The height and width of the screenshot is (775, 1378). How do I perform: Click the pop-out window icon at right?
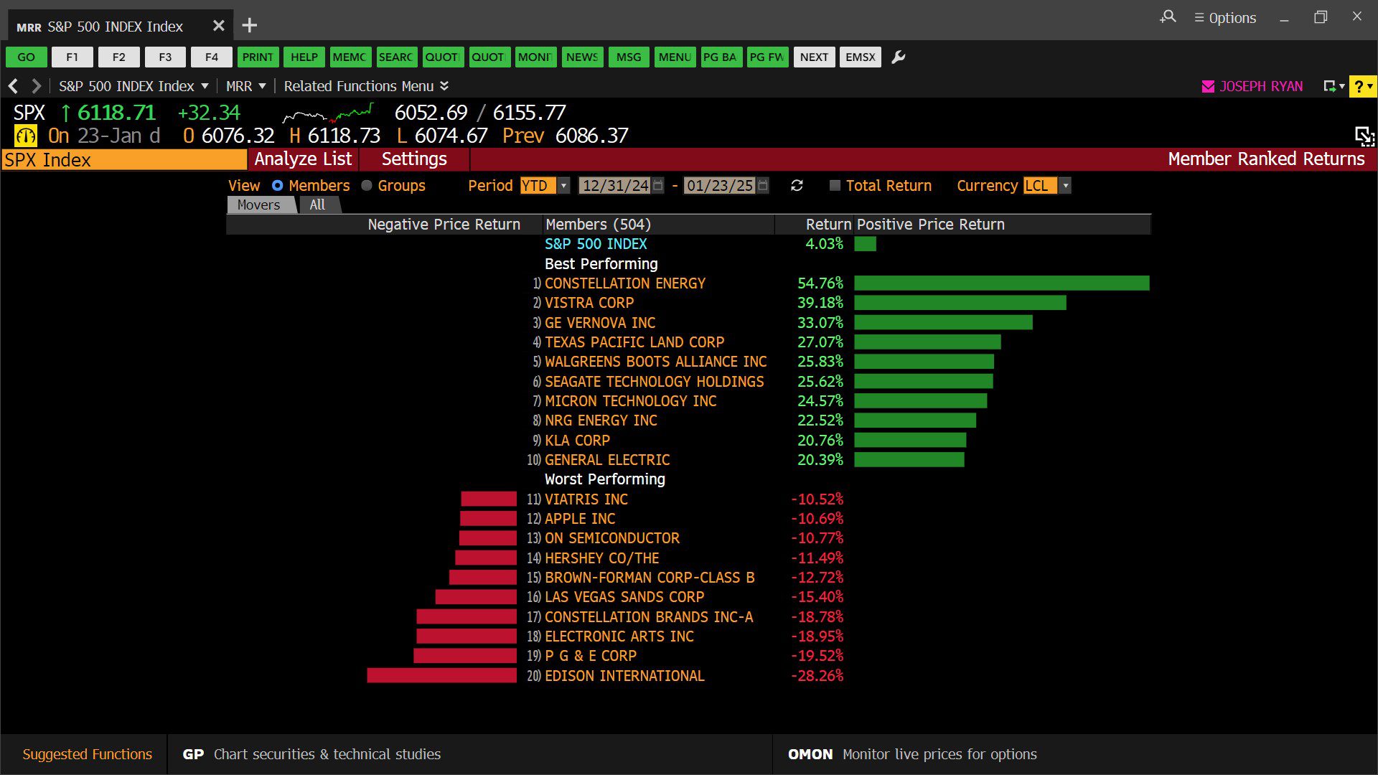[1364, 136]
